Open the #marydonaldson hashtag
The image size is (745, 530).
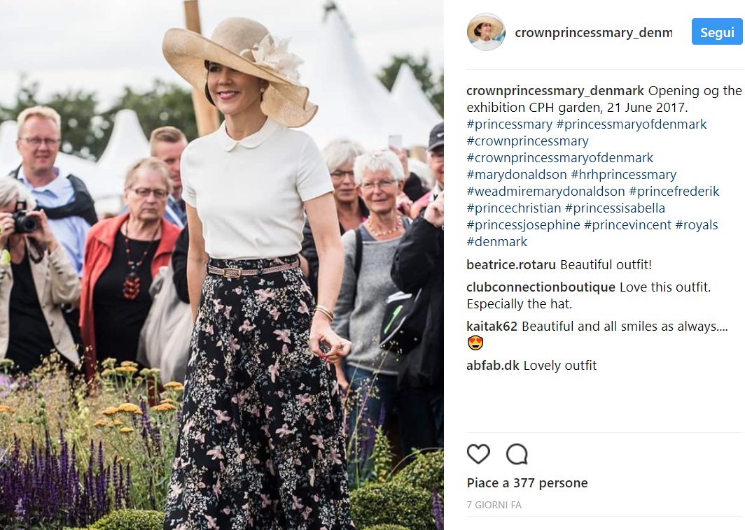pyautogui.click(x=517, y=175)
